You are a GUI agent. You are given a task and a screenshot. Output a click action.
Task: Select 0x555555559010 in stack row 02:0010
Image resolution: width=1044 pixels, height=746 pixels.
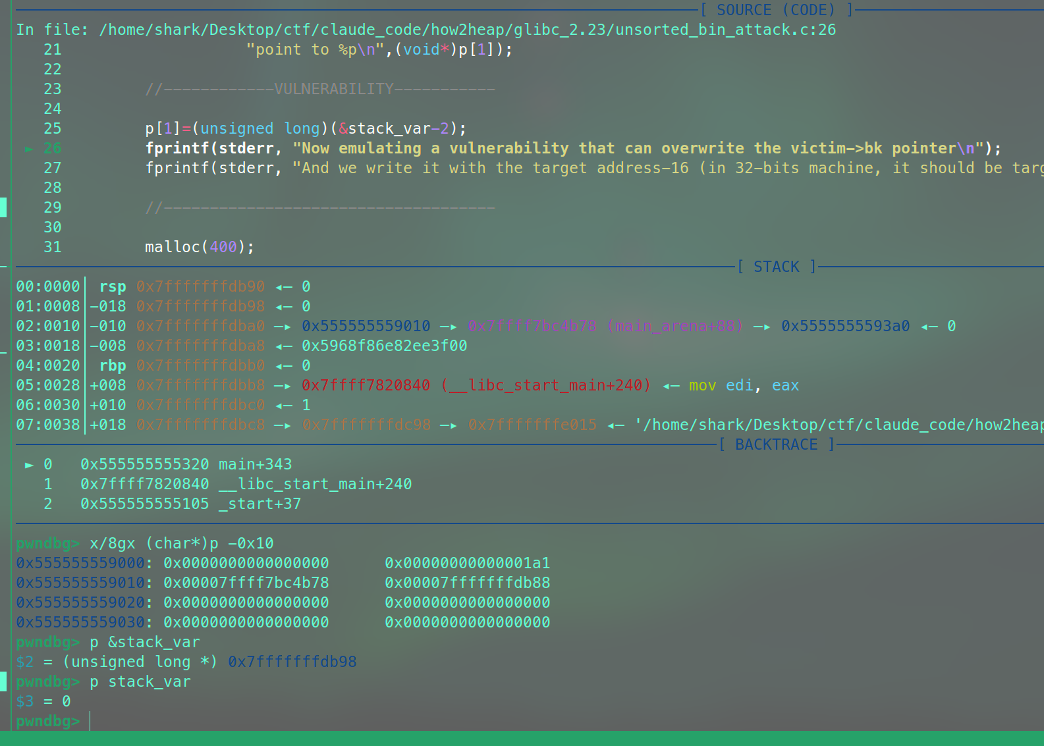coord(366,326)
